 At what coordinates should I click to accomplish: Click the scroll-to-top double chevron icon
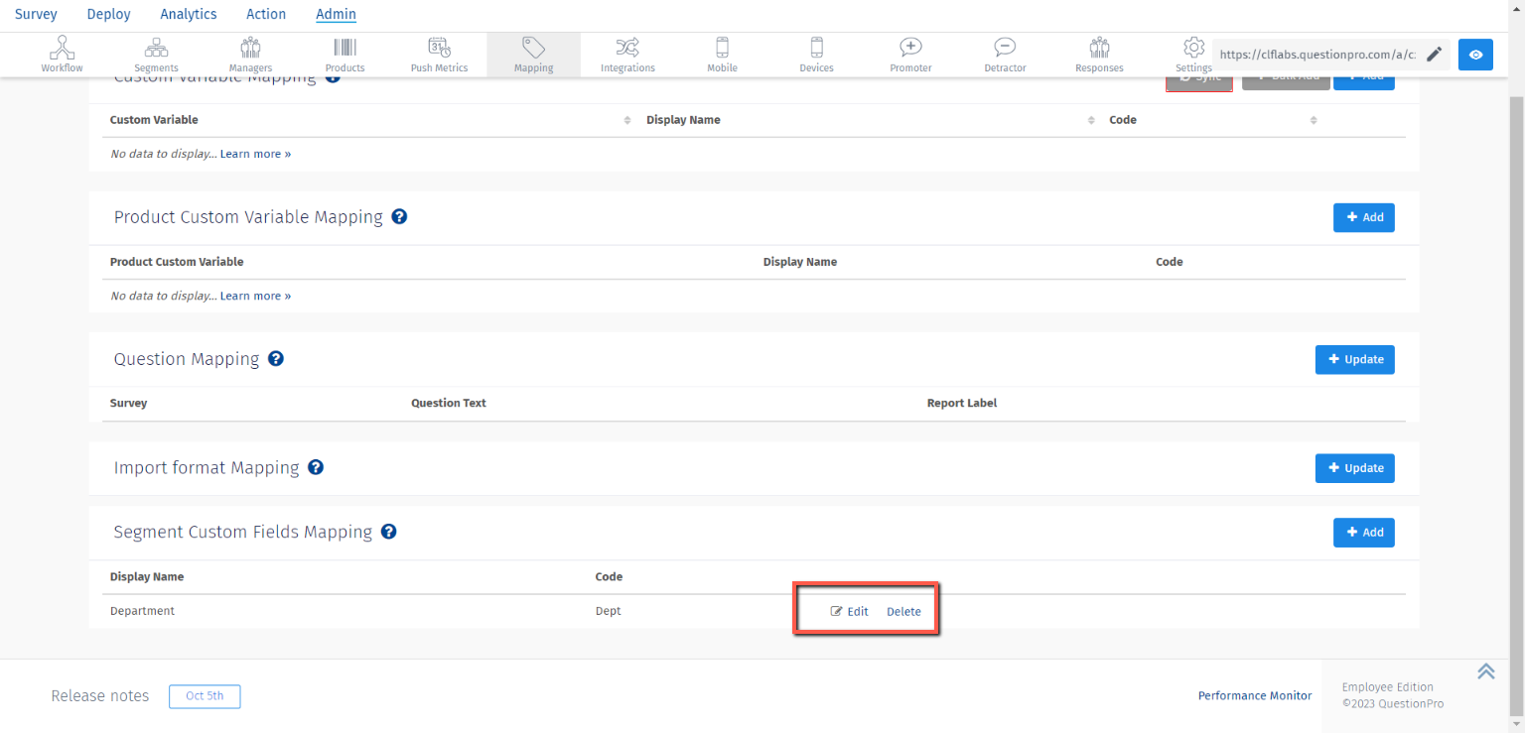pos(1485,672)
